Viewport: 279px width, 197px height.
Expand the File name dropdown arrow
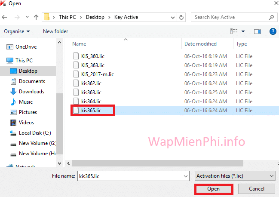[186, 176]
